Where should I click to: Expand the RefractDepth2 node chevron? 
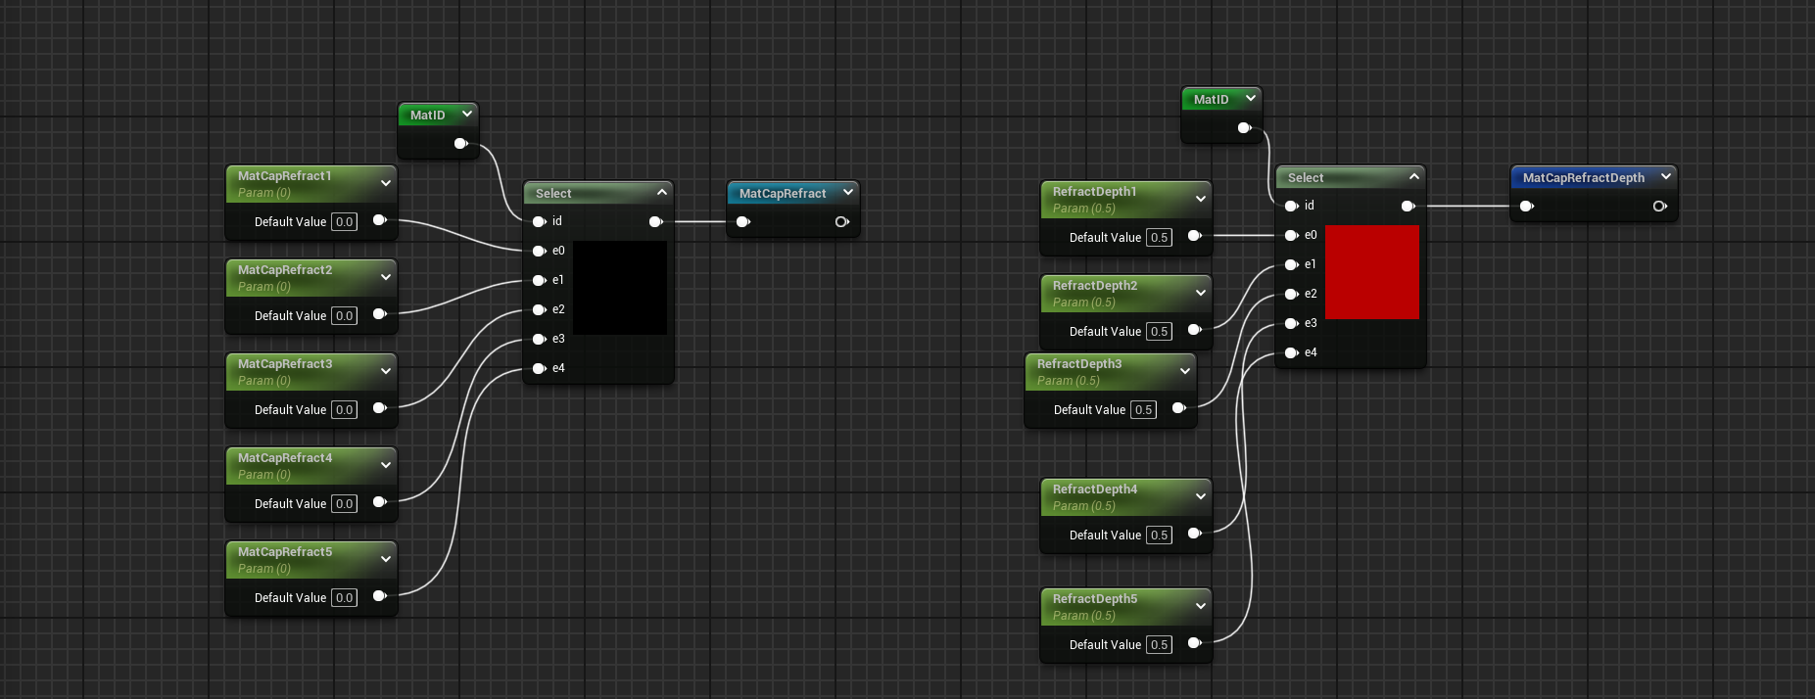pyautogui.click(x=1201, y=293)
